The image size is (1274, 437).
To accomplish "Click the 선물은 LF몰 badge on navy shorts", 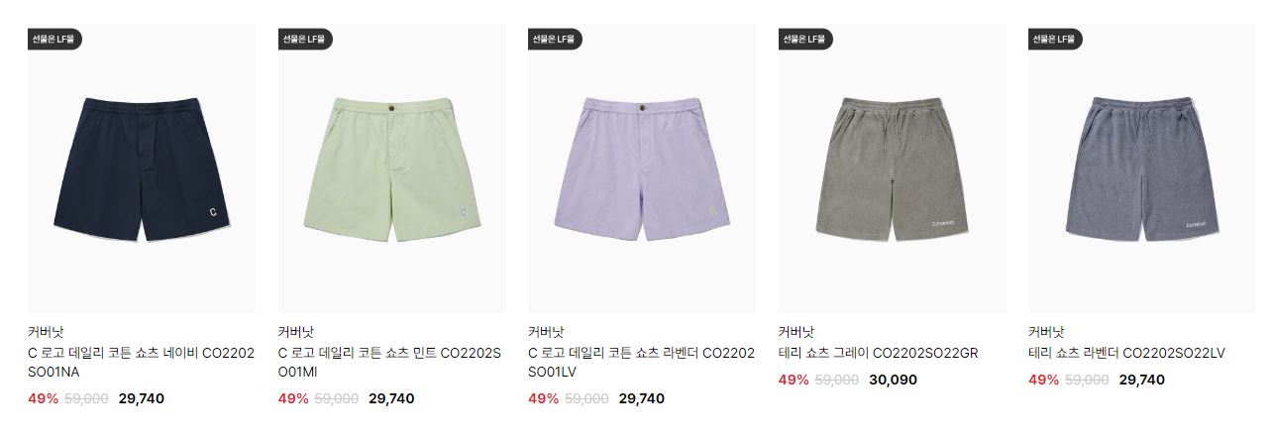I will (54, 40).
